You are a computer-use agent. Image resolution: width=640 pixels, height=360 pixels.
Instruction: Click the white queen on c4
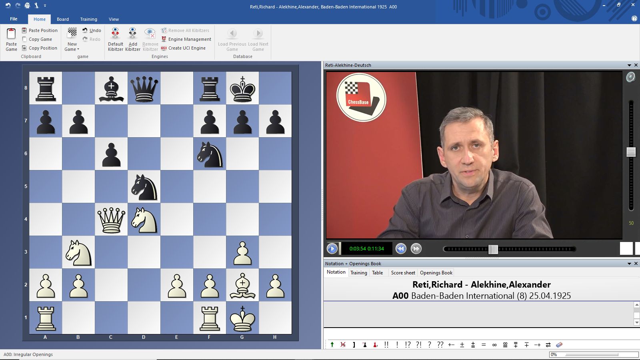point(111,219)
